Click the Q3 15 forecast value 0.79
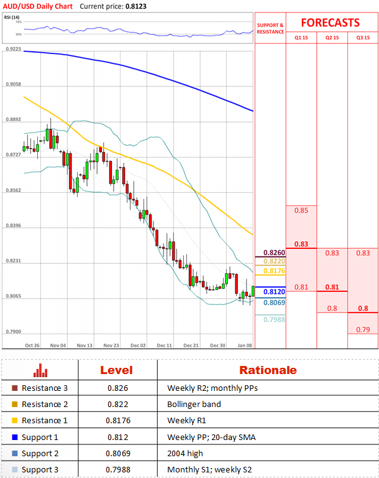 363,329
